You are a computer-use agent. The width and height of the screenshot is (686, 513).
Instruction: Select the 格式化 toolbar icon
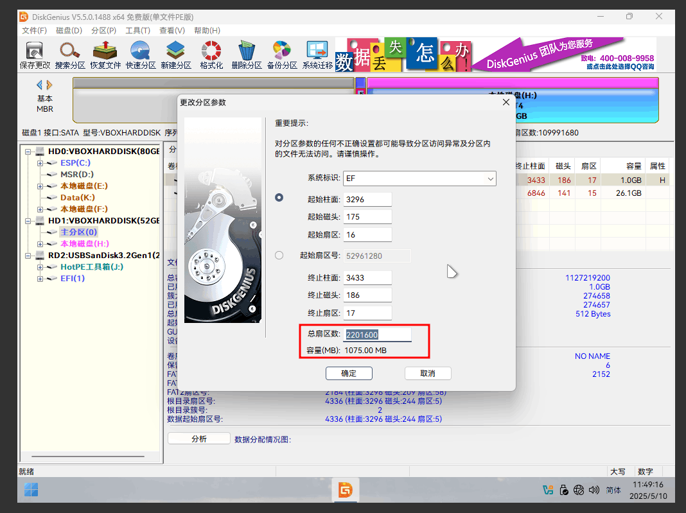(211, 56)
